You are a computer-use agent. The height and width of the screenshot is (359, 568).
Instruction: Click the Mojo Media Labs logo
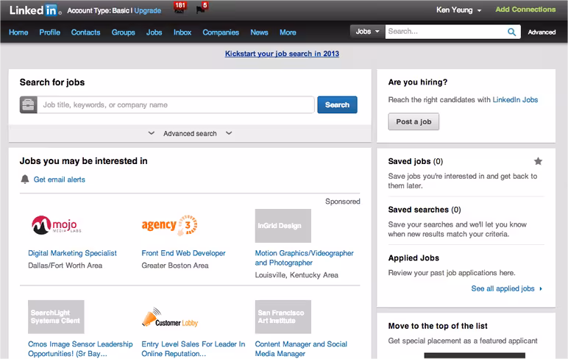(x=57, y=225)
